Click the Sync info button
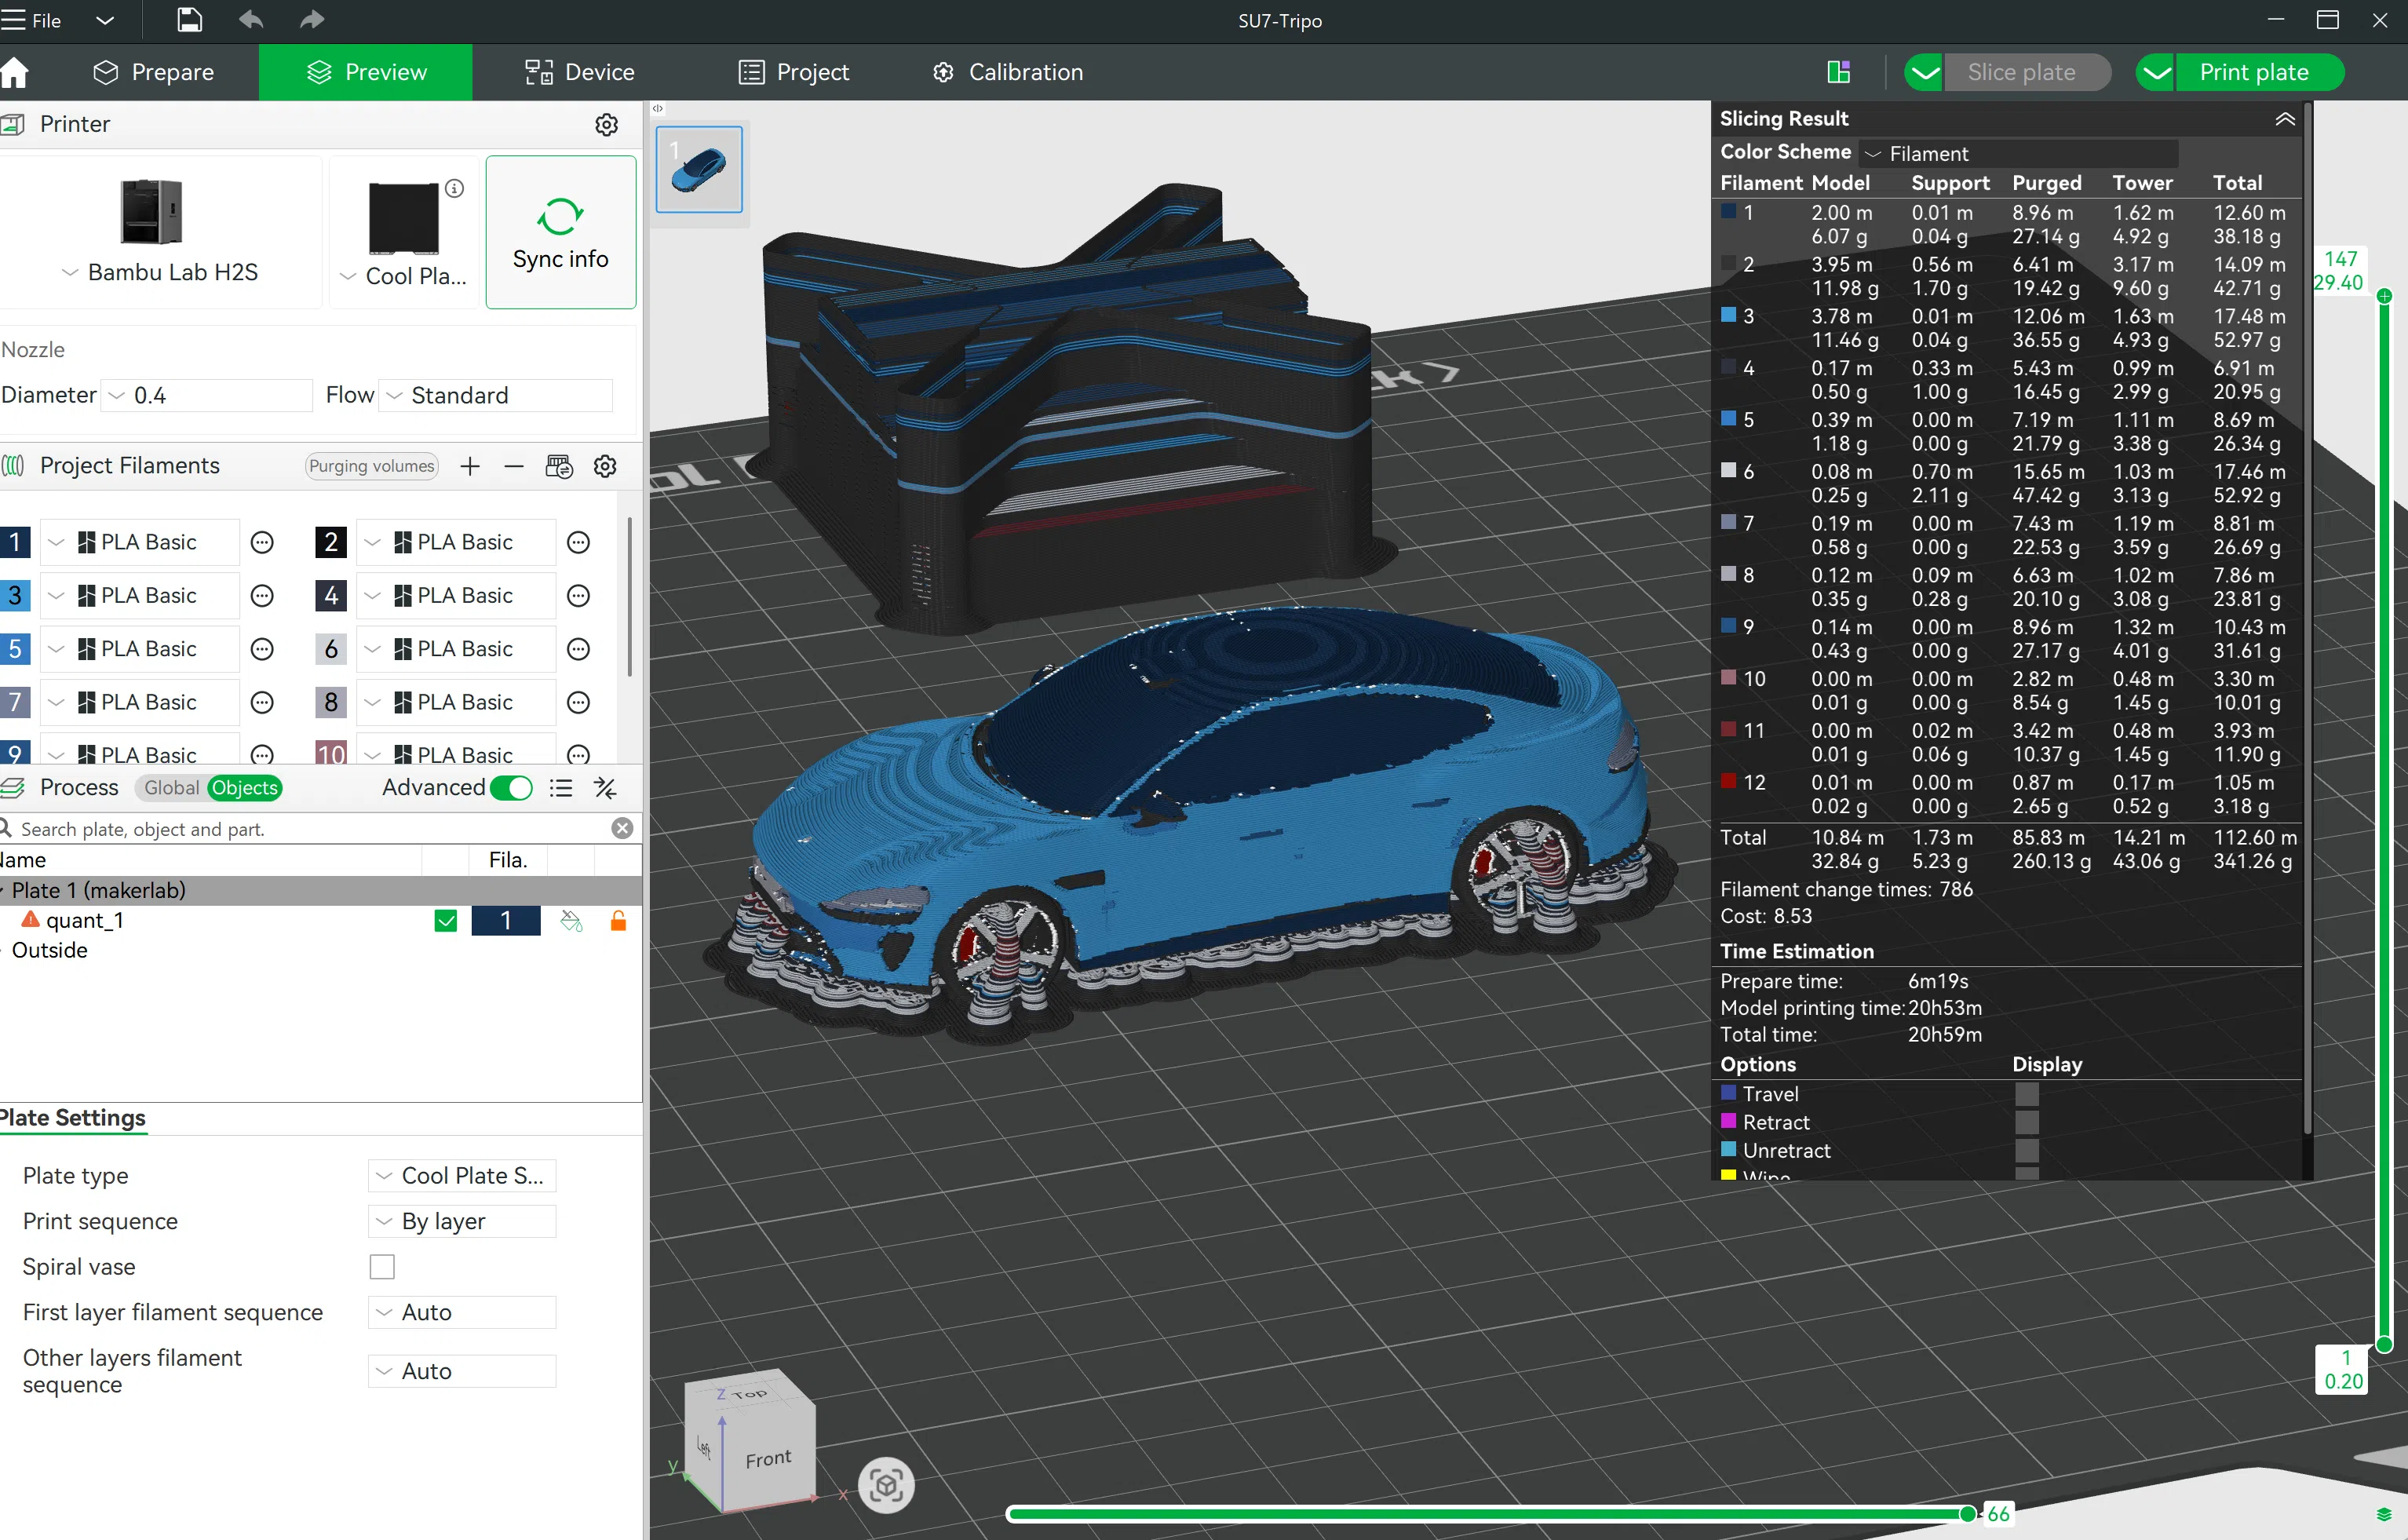2408x1540 pixels. tap(560, 233)
